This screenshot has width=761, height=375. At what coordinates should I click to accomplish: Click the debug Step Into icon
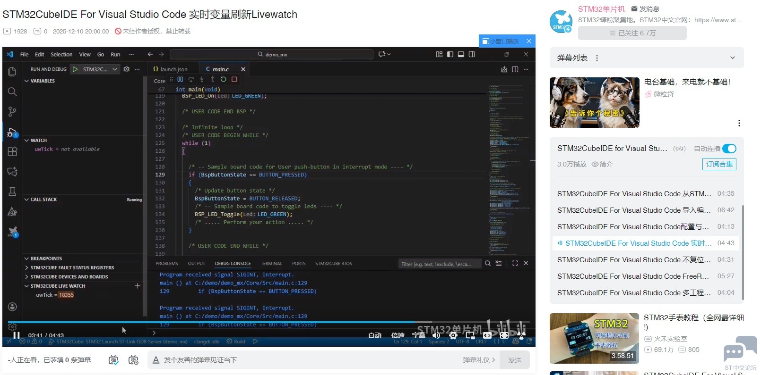tap(202, 79)
